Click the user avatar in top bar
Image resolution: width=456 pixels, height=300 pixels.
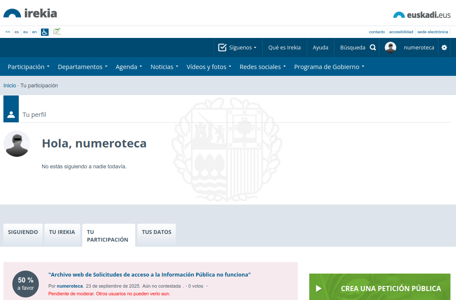pyautogui.click(x=390, y=48)
